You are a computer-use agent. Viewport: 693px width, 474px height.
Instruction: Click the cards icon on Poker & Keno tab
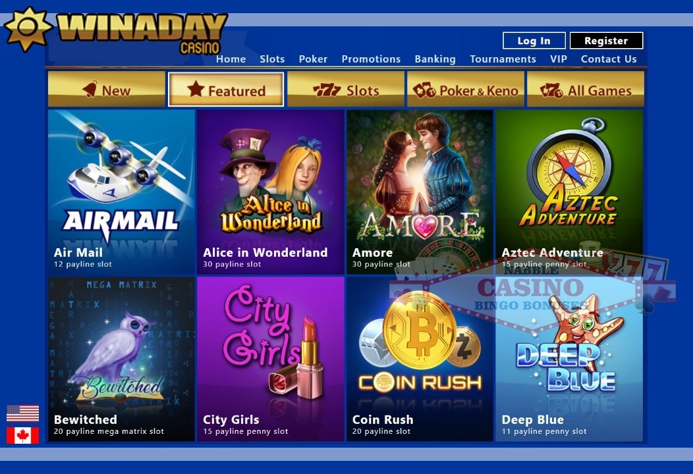point(424,90)
